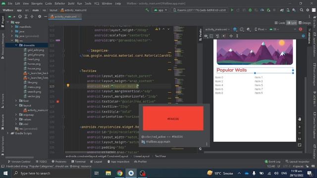Open the Project view mode dropdown
Screen dimensions: 317x178
11,16
